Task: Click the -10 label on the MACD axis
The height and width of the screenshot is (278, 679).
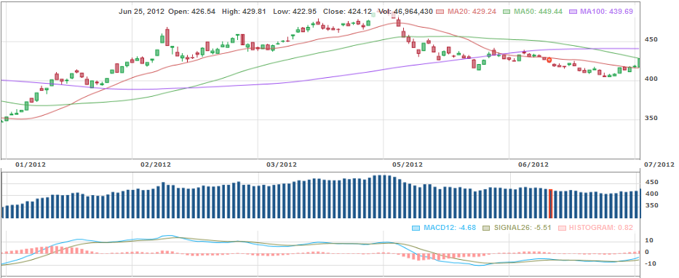Action: coord(650,263)
